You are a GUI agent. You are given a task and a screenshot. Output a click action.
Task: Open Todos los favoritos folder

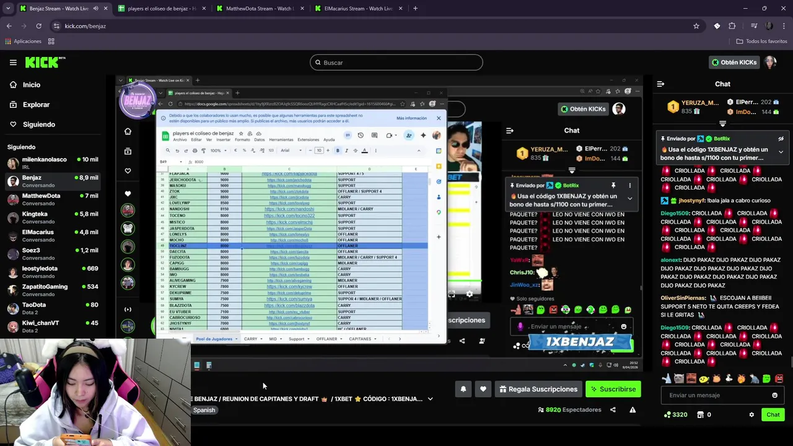coord(761,42)
